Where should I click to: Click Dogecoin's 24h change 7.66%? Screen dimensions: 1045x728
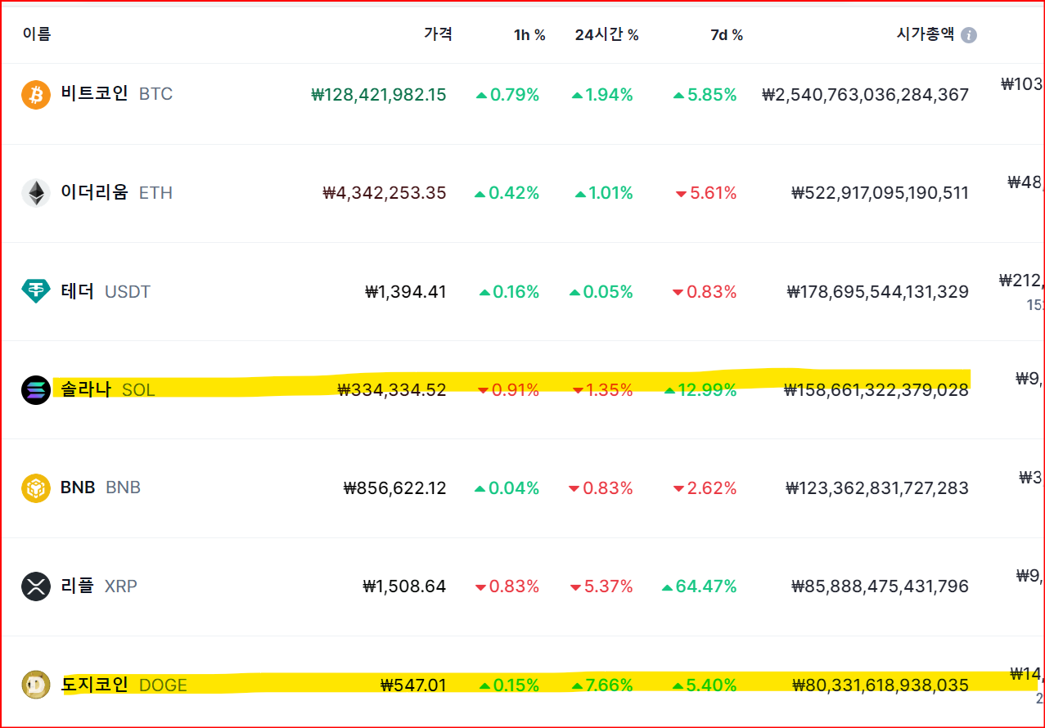(x=602, y=685)
